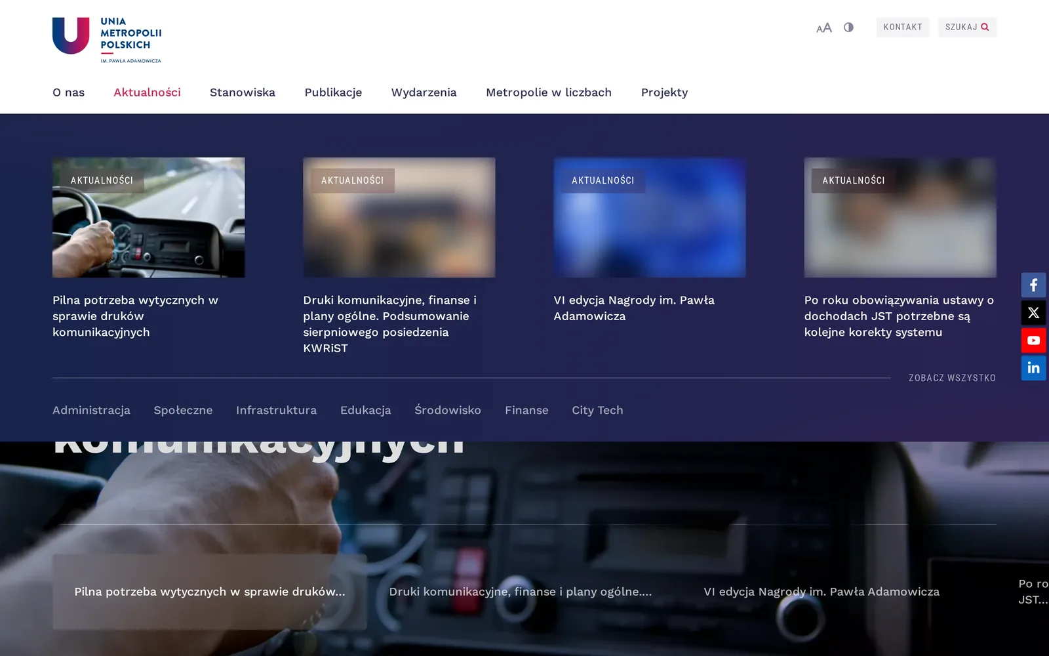The width and height of the screenshot is (1049, 656).
Task: Select the City Tech category
Action: pyautogui.click(x=597, y=410)
